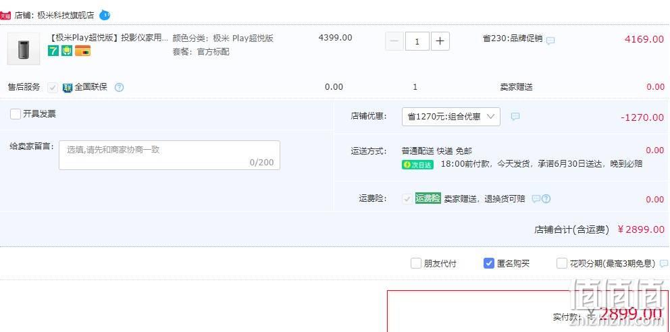Screen dimensions: 670x332
Task: Open product title 极米Play超悦版 投影仪家用 link
Action: tap(109, 38)
